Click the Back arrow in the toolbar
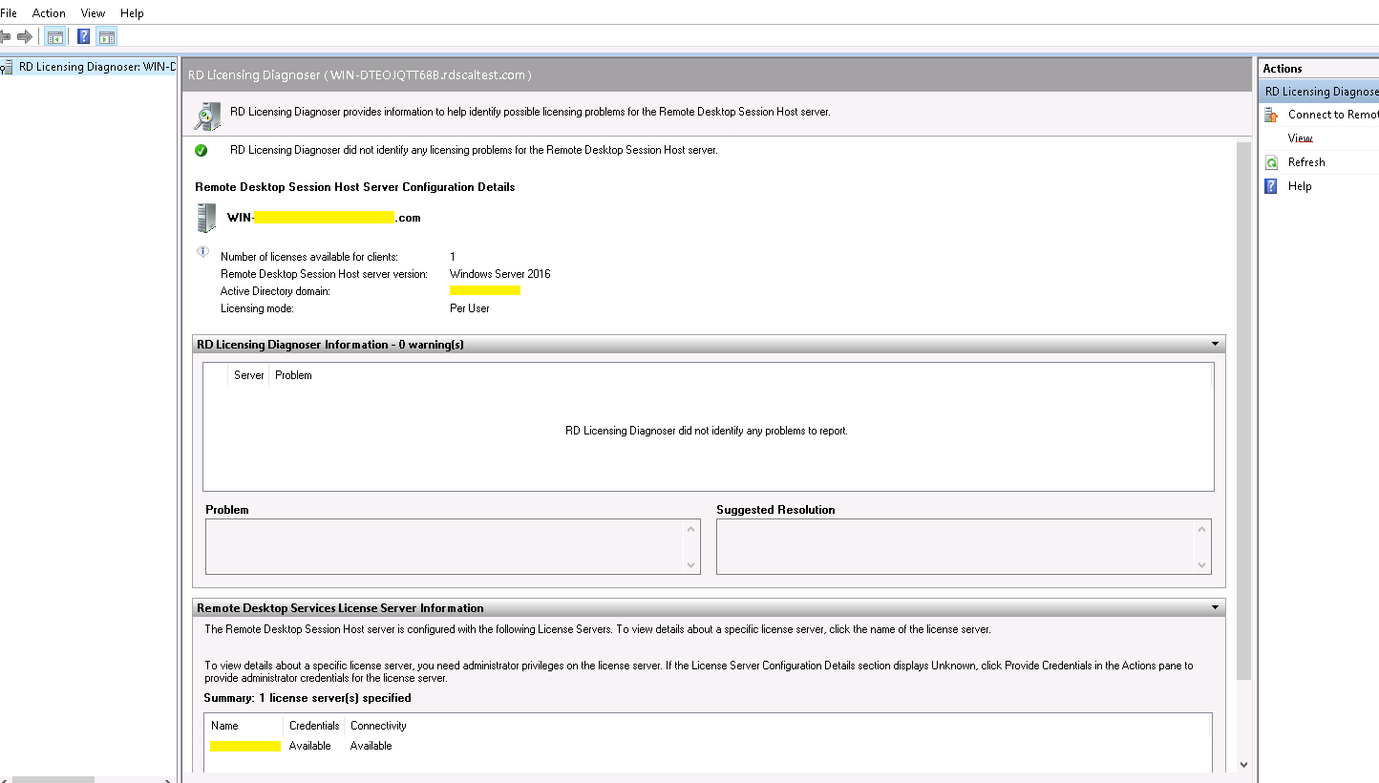The width and height of the screenshot is (1379, 783). 5,37
